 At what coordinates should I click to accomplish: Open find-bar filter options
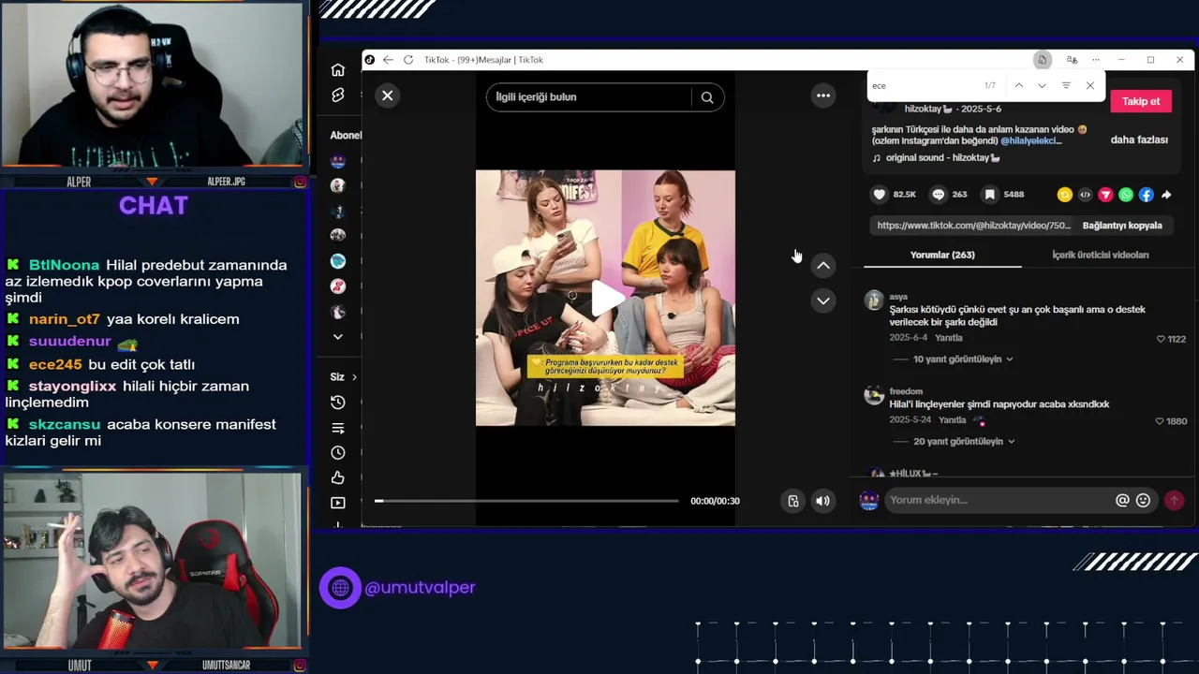1066,85
